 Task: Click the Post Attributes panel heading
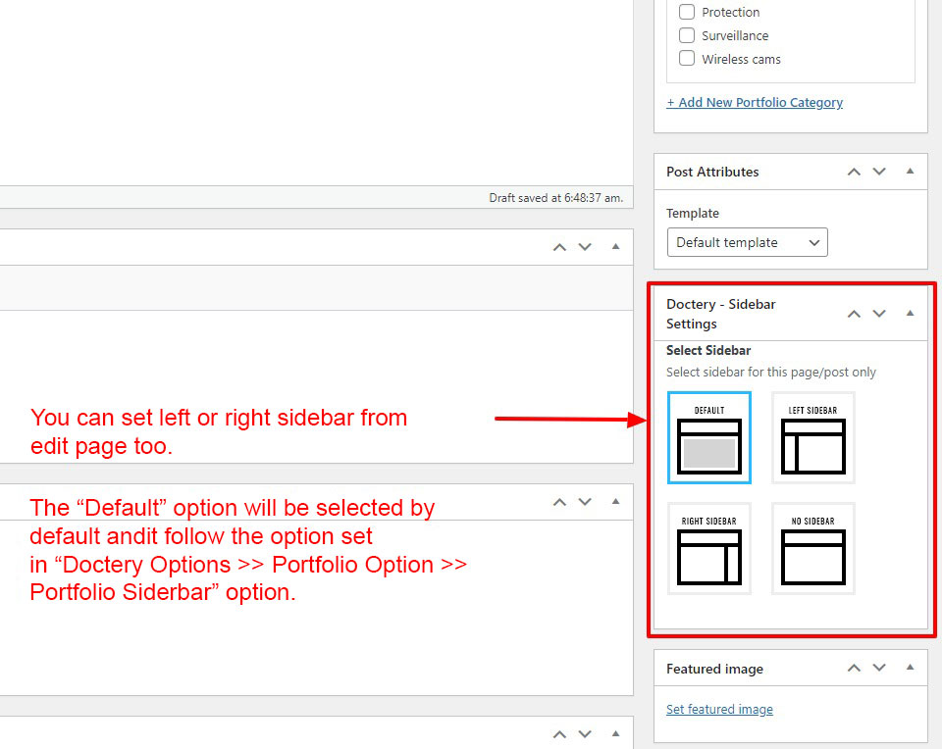click(712, 172)
